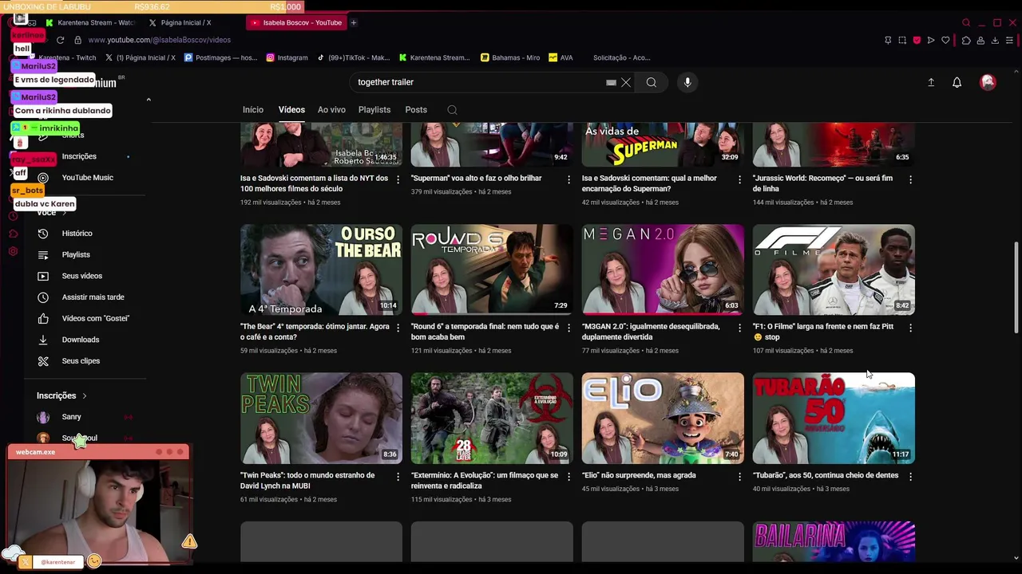Open YouTube Music from the sidebar
1022x574 pixels.
(x=87, y=178)
